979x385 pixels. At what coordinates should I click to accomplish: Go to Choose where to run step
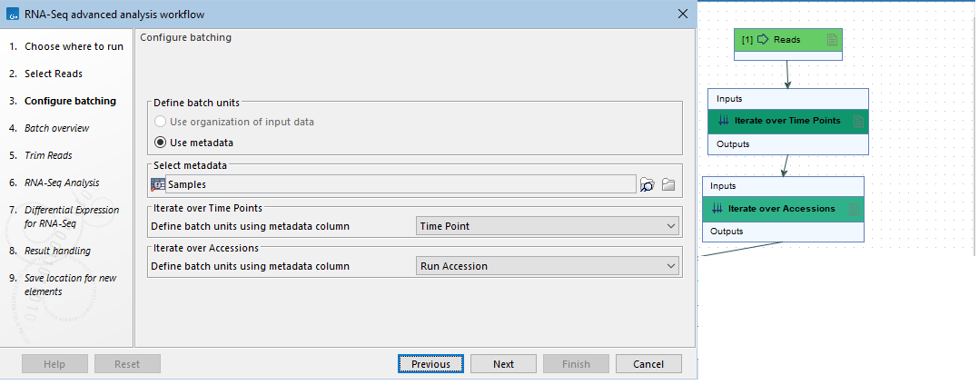(x=73, y=46)
